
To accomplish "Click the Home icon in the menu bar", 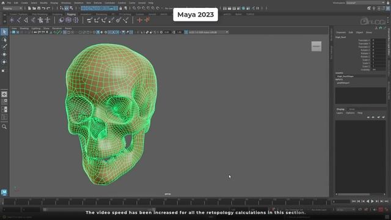I will click(3, 2).
